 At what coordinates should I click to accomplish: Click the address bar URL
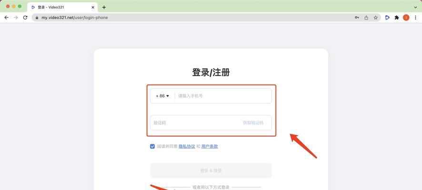point(75,18)
